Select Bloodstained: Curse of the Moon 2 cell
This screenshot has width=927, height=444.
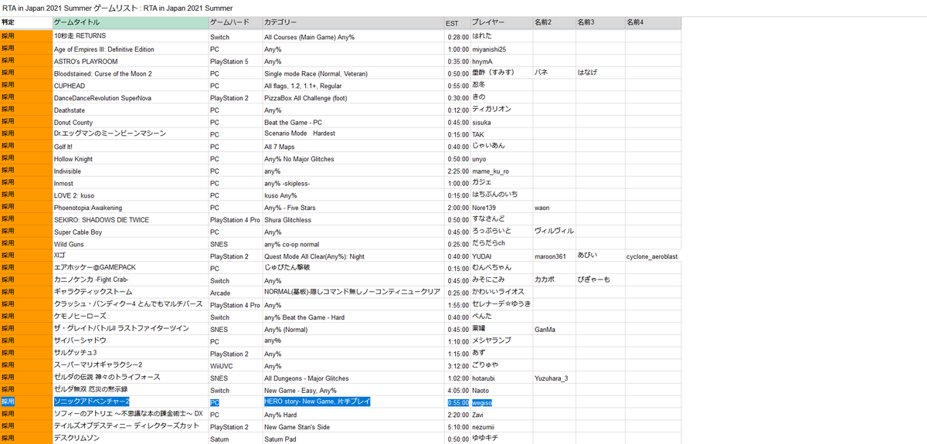click(x=130, y=73)
